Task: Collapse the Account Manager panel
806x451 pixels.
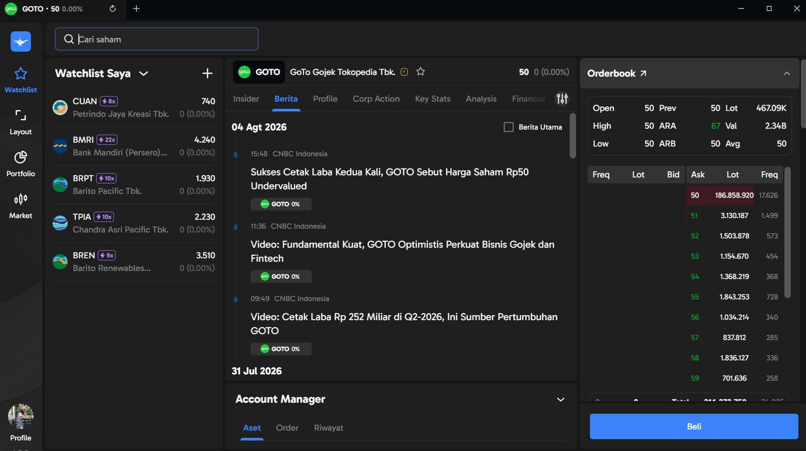Action: [x=560, y=399]
